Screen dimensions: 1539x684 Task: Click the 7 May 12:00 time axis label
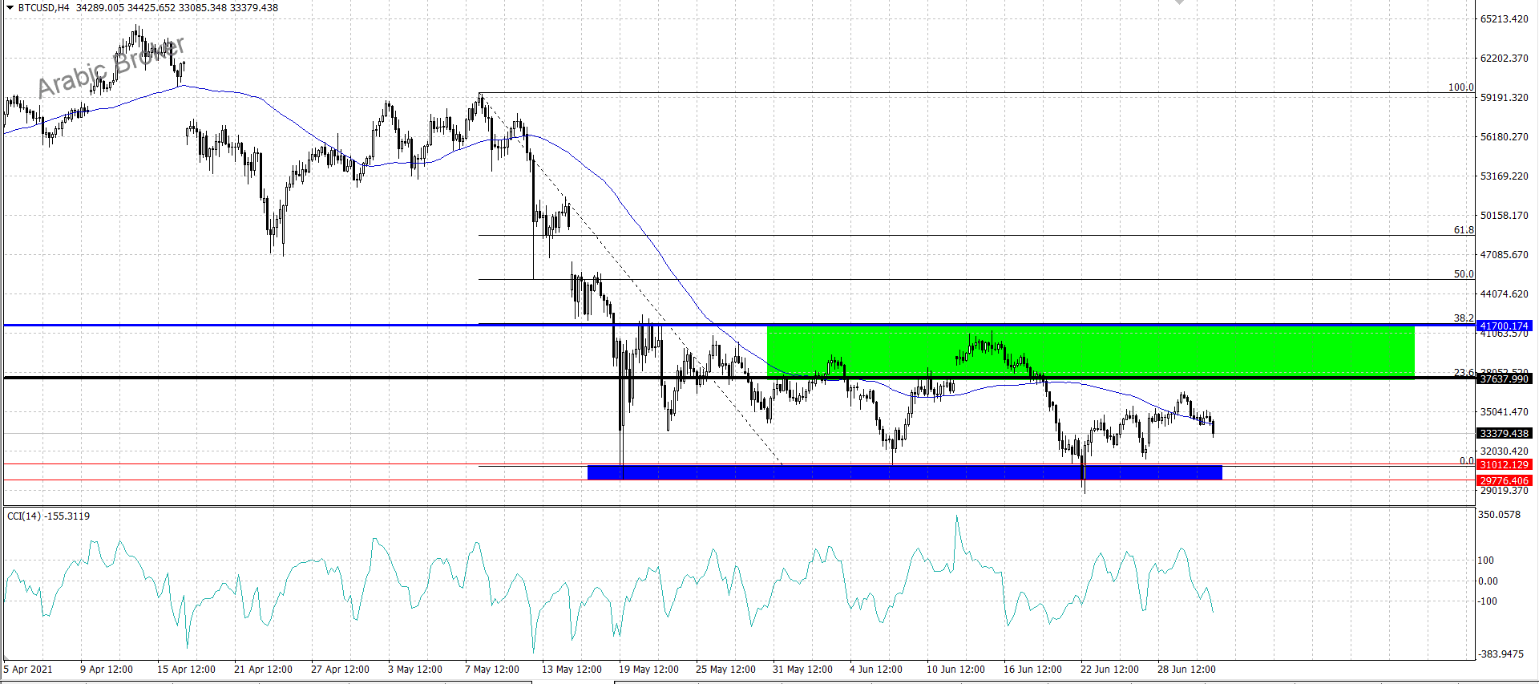pyautogui.click(x=491, y=670)
